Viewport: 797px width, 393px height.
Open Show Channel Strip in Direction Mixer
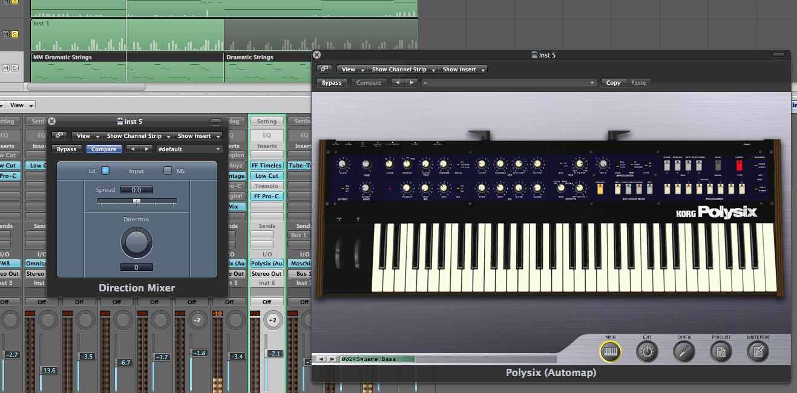point(137,136)
